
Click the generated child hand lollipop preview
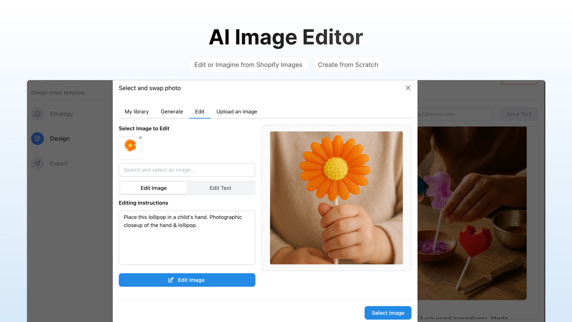click(336, 198)
